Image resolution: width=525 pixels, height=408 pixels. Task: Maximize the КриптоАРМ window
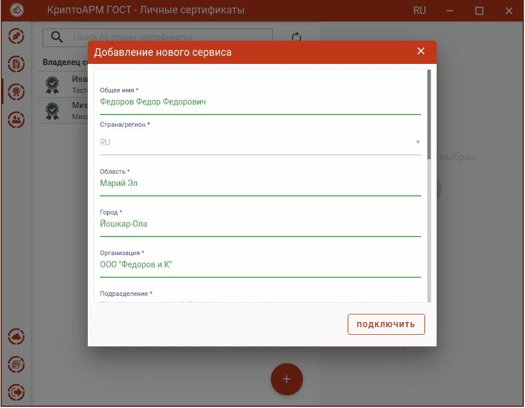click(479, 10)
